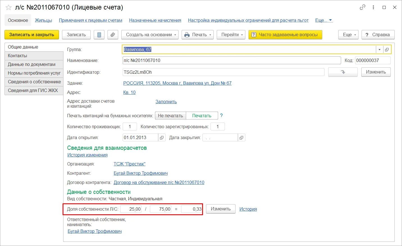Open Примечания к лицевым счетам section

coord(90,20)
